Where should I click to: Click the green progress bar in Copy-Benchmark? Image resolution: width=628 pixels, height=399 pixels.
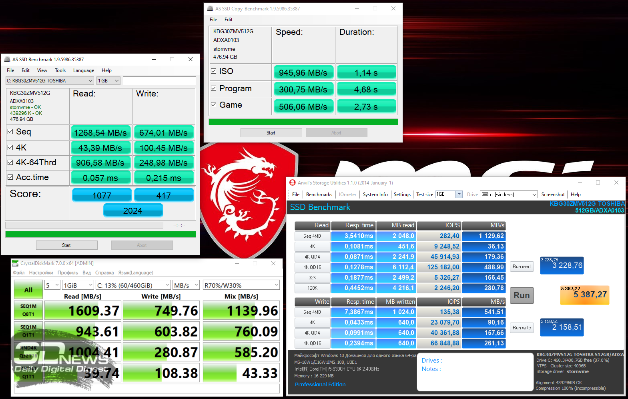coord(303,122)
